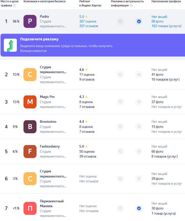Open the 'Подключите рекламу' banner

point(93,45)
